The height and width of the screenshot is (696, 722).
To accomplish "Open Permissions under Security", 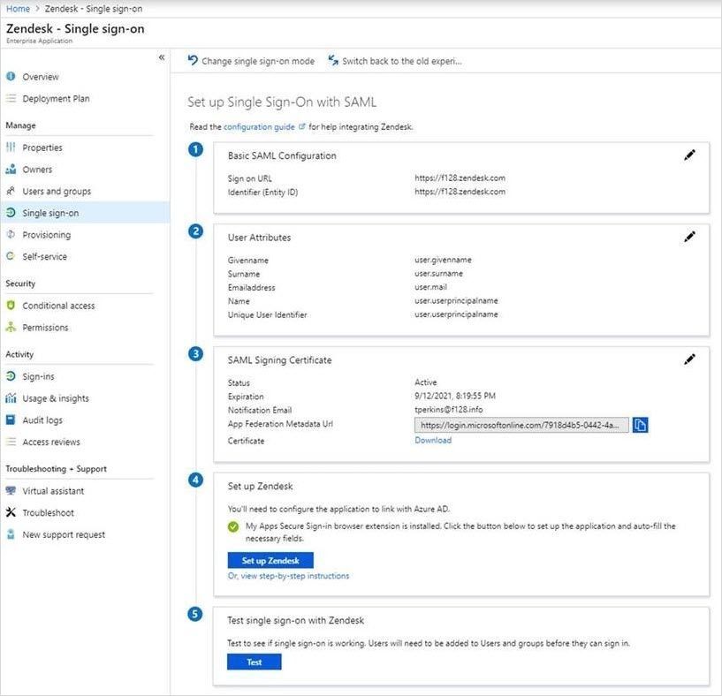I will pos(45,328).
